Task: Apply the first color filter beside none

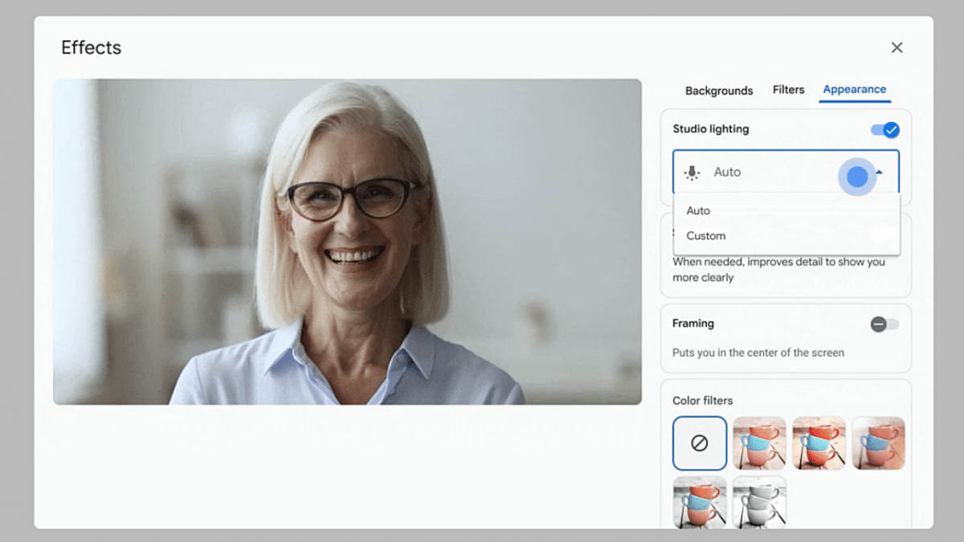Action: coord(759,442)
